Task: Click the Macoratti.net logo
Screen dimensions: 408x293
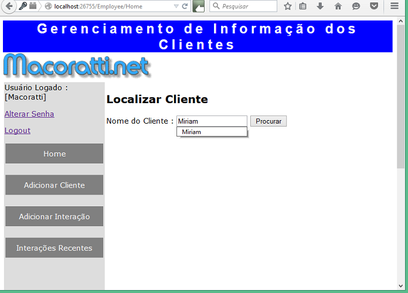Action: click(77, 66)
